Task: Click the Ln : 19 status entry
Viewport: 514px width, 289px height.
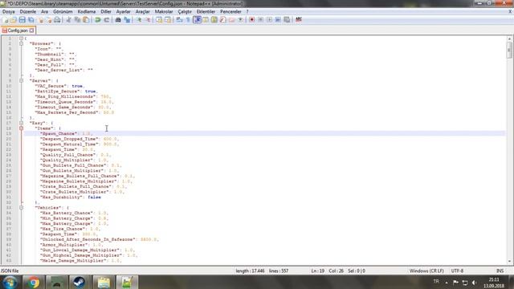Action: (x=318, y=271)
